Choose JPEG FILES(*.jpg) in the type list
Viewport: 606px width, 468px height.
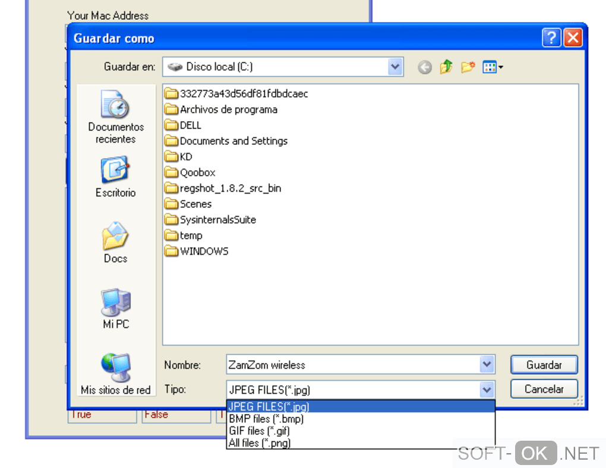click(360, 407)
